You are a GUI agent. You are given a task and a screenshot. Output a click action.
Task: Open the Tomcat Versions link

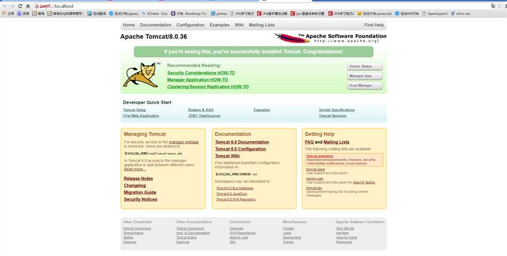pyautogui.click(x=332, y=115)
